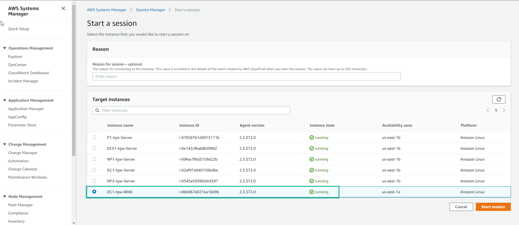Select the NP2-tgw-Server radio button
Screen dimensions: 519x225
coord(94,181)
